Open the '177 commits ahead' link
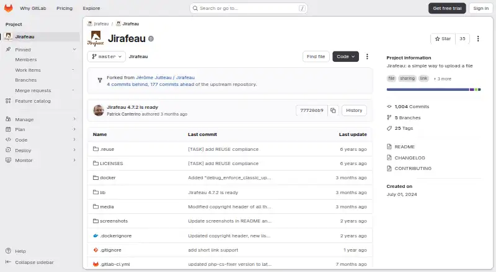 (172, 84)
